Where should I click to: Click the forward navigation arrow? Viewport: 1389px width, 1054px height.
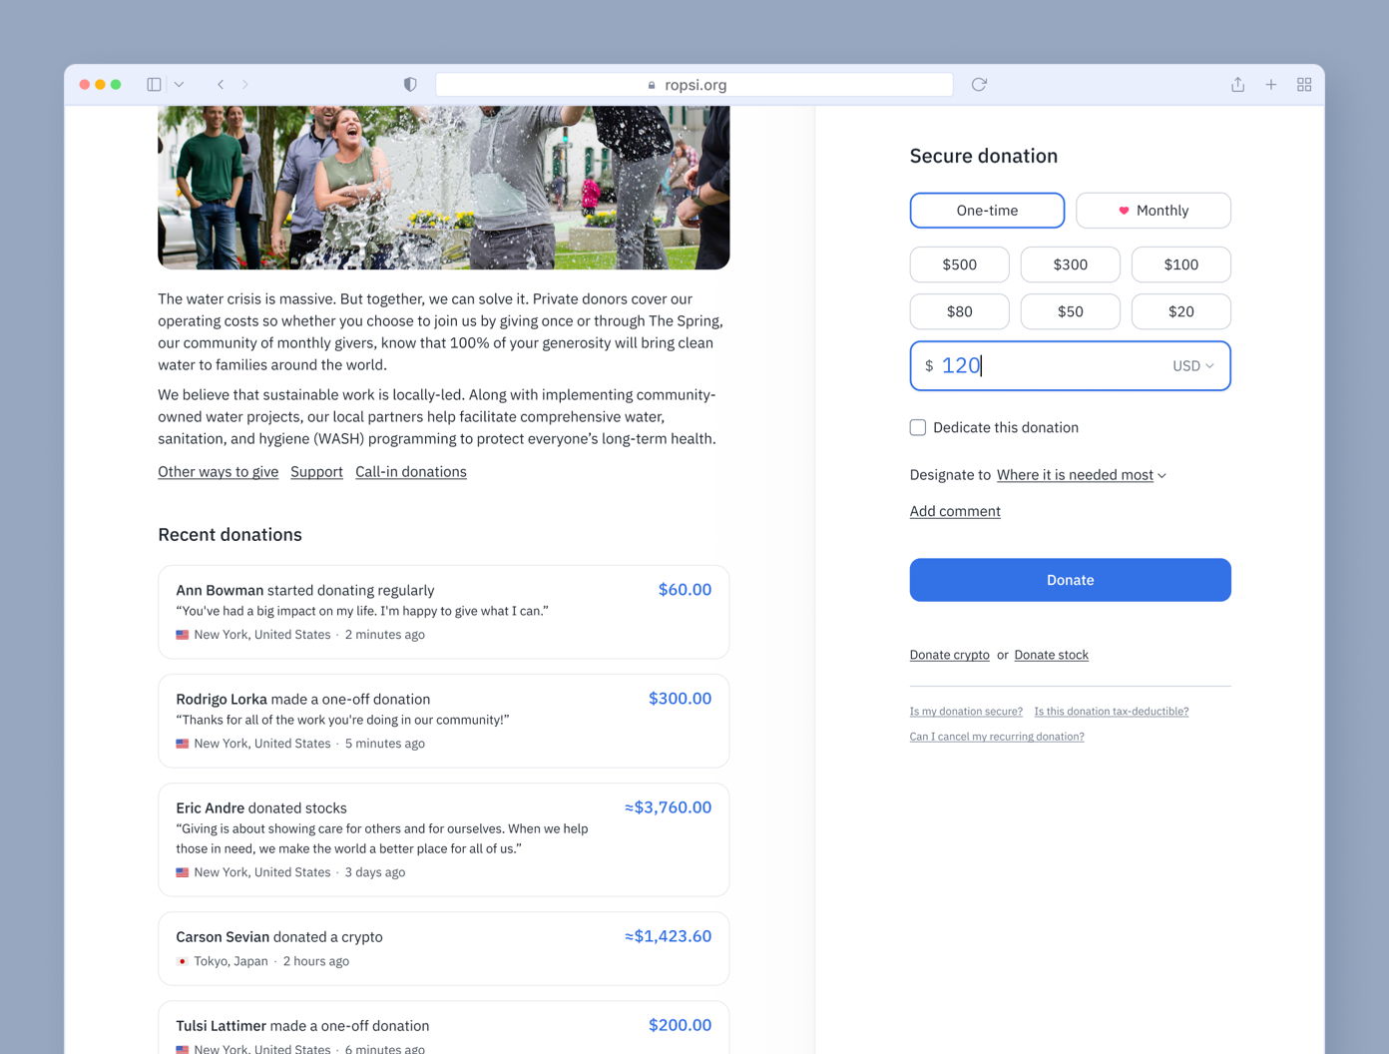coord(245,84)
